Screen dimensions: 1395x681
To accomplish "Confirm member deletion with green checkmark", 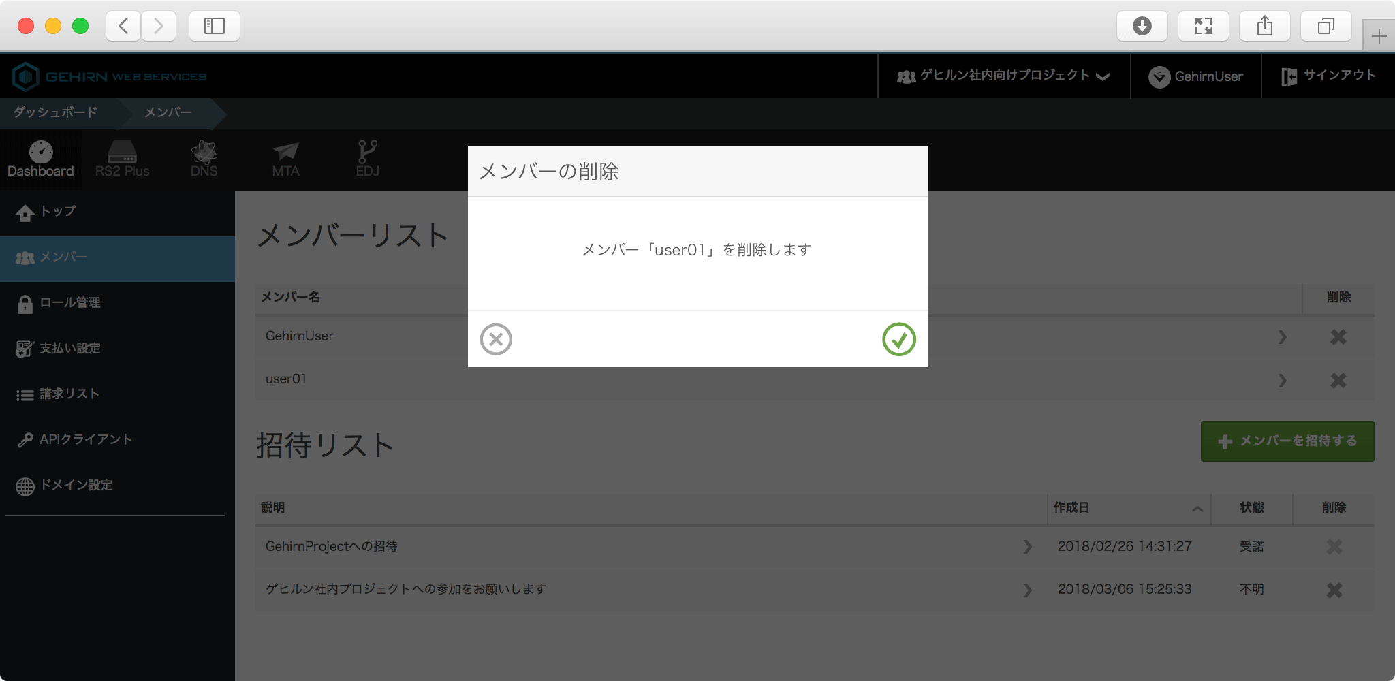I will (x=898, y=339).
